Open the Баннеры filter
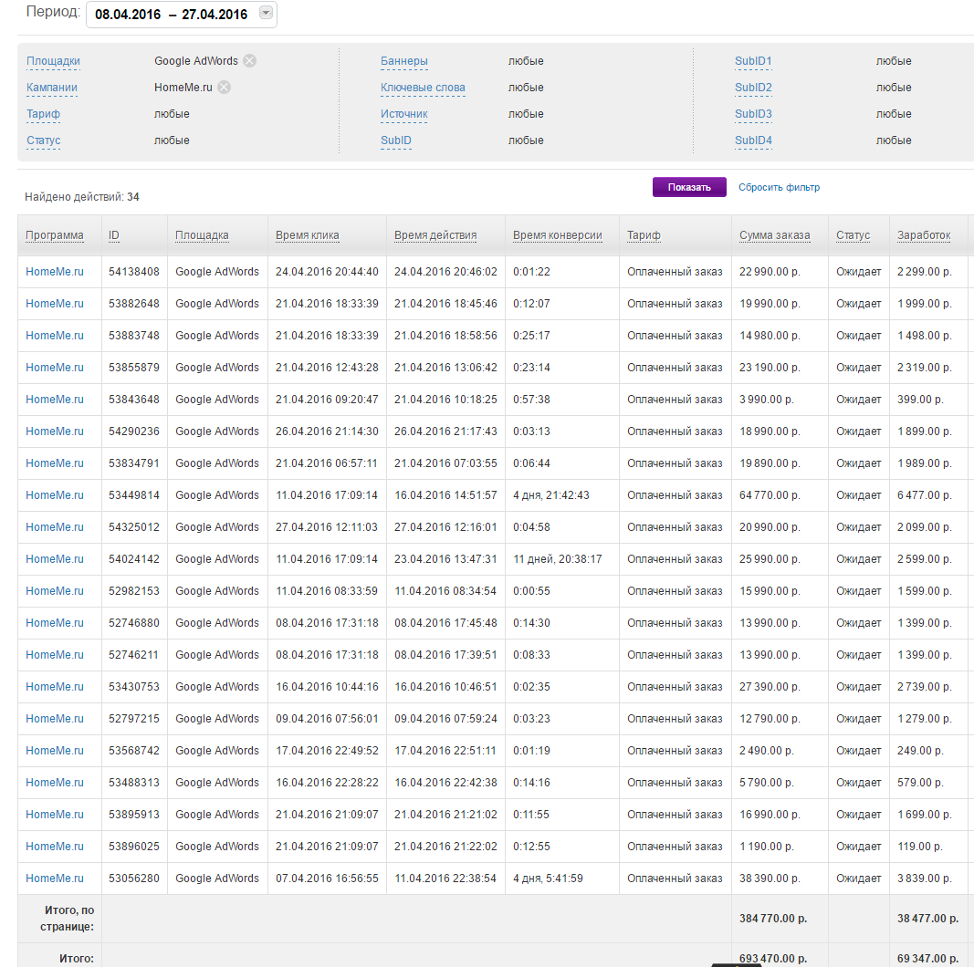This screenshot has height=967, width=974. click(x=403, y=61)
